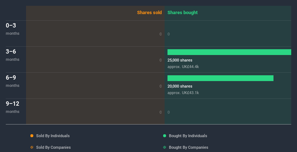Viewport: 297px width, 152px height.
Task: Click the striped orange Sold By Companies icon
Action: tap(32, 147)
